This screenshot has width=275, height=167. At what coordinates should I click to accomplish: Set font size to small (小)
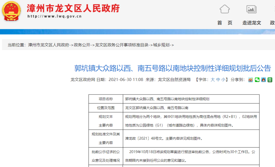pos(223,80)
